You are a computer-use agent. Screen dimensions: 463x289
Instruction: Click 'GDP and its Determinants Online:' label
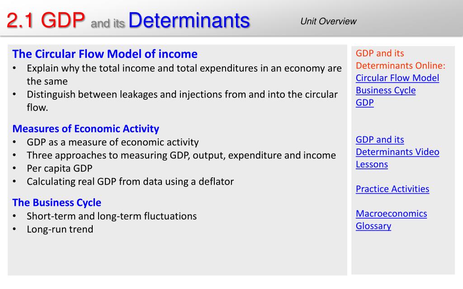400,59
